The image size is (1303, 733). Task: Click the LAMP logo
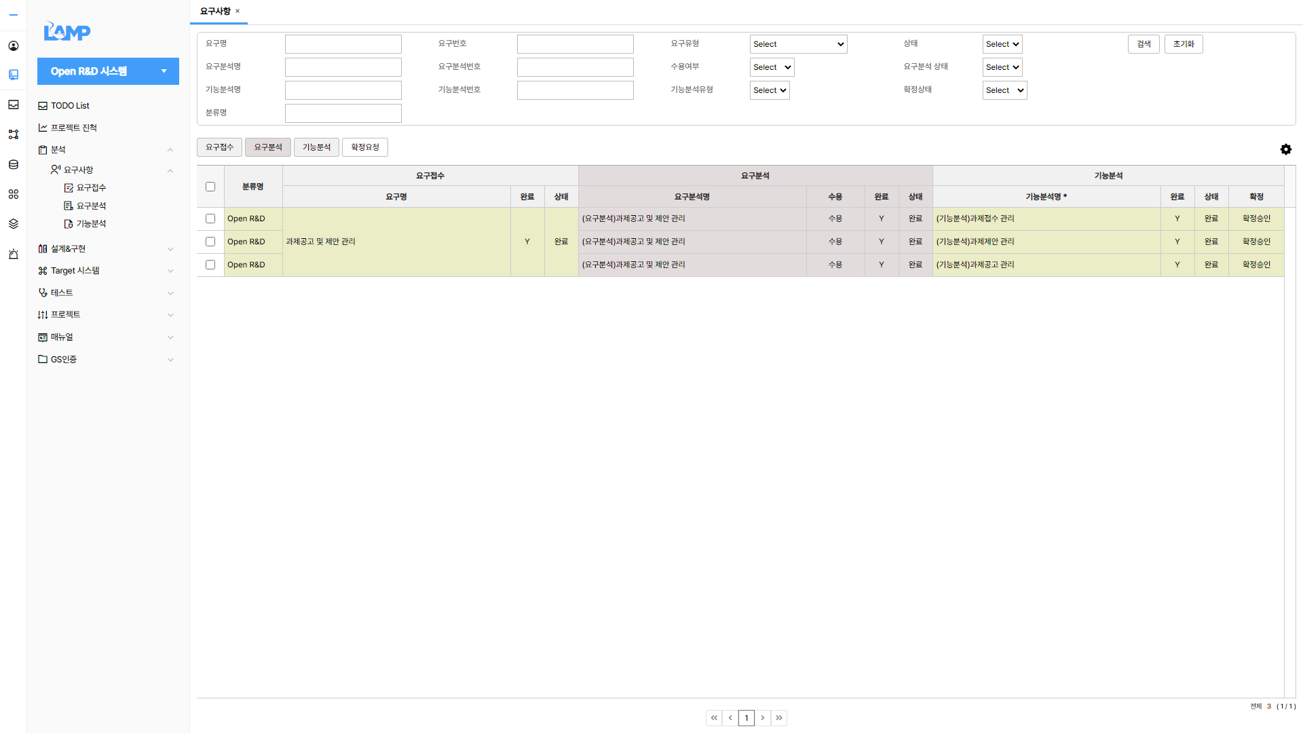(x=67, y=31)
